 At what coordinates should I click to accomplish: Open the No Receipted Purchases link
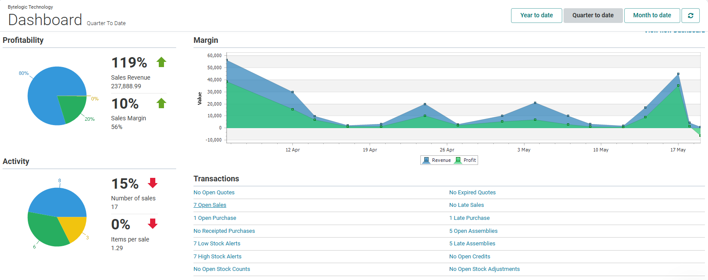[x=224, y=231]
